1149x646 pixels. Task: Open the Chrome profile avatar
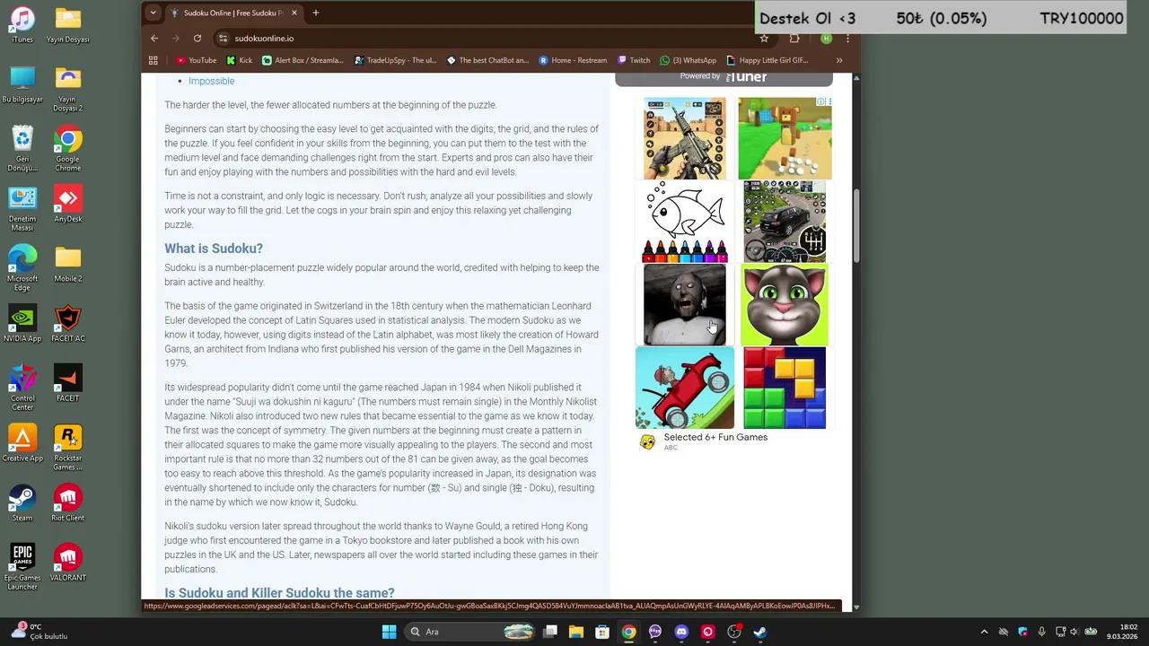tap(826, 39)
